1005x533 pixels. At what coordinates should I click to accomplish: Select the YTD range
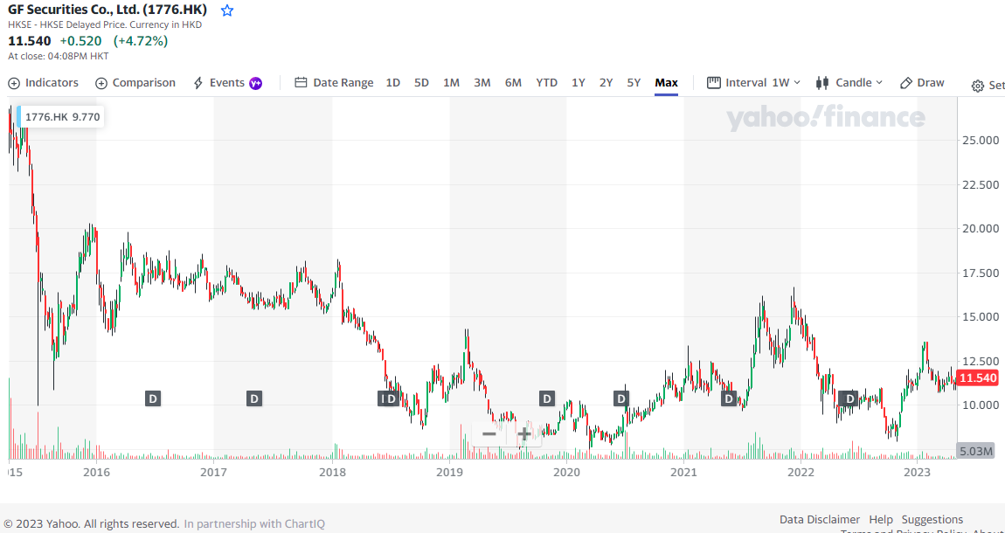pyautogui.click(x=547, y=83)
